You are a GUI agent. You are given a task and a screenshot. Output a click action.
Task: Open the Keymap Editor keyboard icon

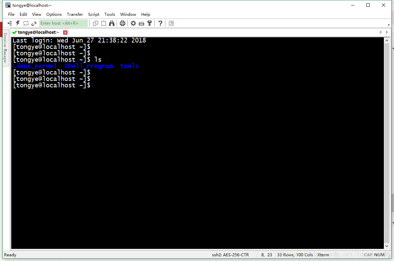click(x=141, y=24)
